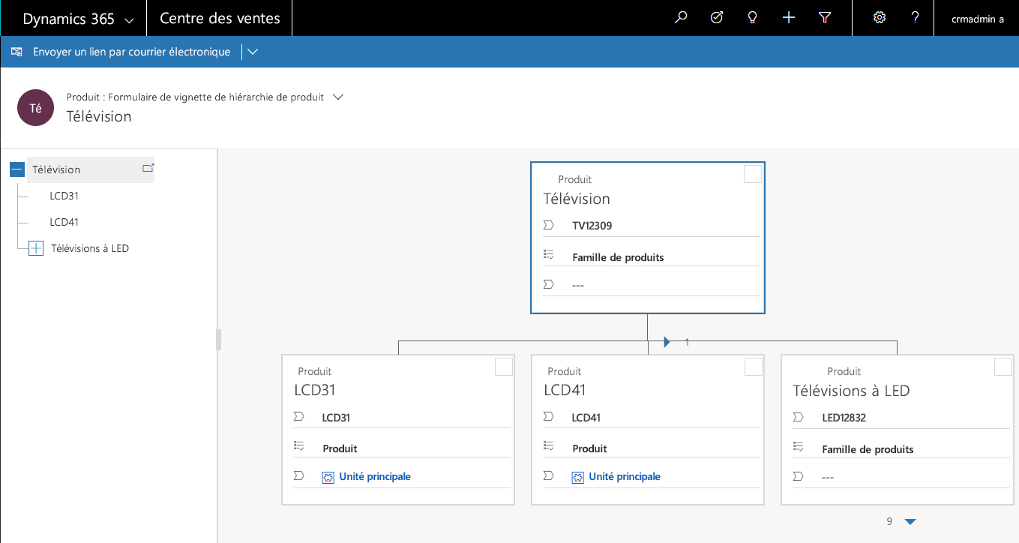The height and width of the screenshot is (543, 1019).
Task: Expand the Télévisions à LED tree node
Action: pyautogui.click(x=36, y=248)
